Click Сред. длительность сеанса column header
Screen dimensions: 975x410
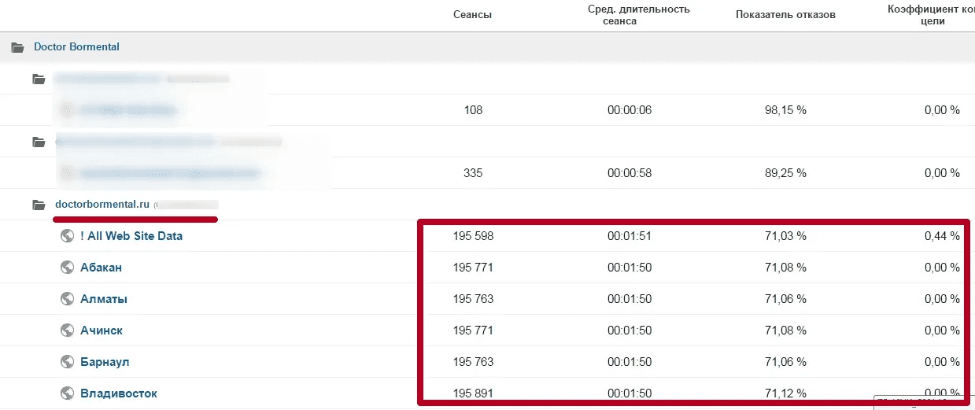click(x=638, y=15)
